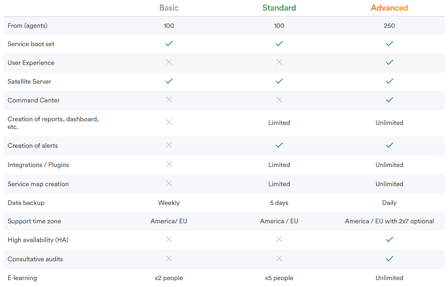This screenshot has height=287, width=448.
Task: Click the Standard "5 days" backup value
Action: (x=279, y=203)
